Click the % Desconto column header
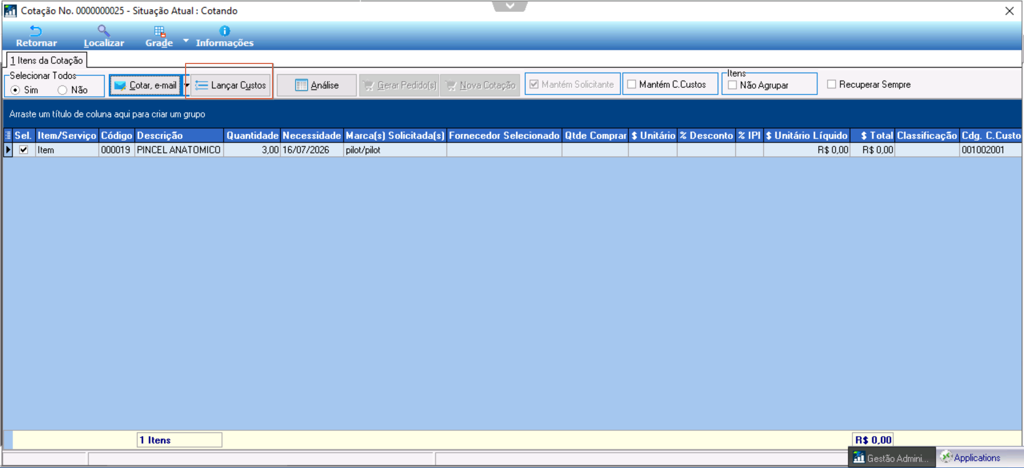Viewport: 1024px width, 468px height. pos(706,135)
